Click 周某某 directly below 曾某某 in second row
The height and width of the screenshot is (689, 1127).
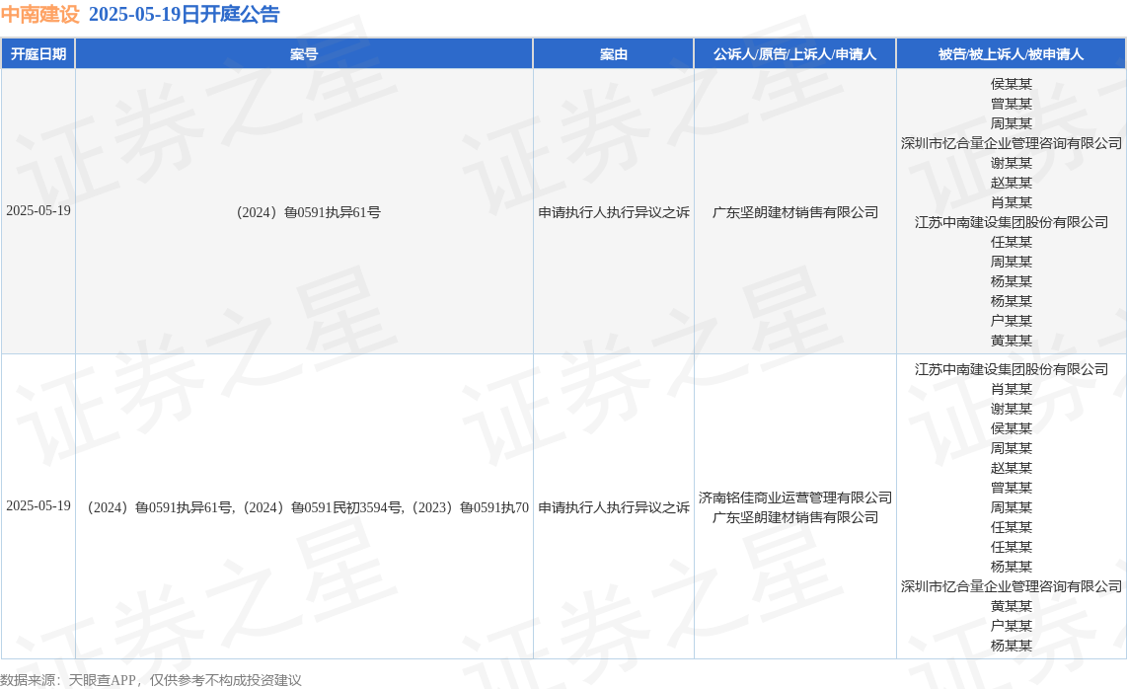pyautogui.click(x=1012, y=507)
